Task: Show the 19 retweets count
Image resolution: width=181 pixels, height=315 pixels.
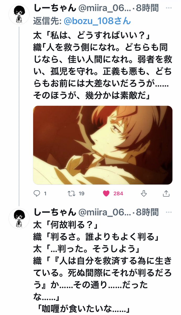Action: point(81,194)
